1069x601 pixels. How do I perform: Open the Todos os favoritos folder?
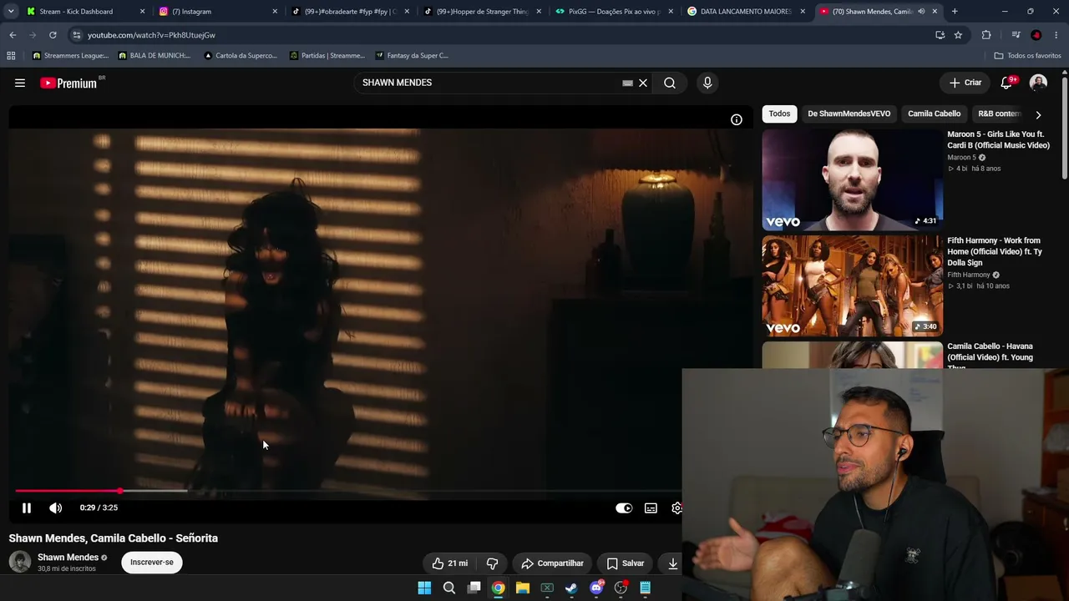click(x=1027, y=56)
